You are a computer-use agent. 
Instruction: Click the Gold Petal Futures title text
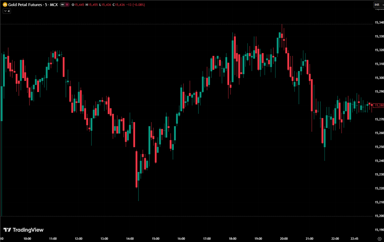tap(26, 4)
